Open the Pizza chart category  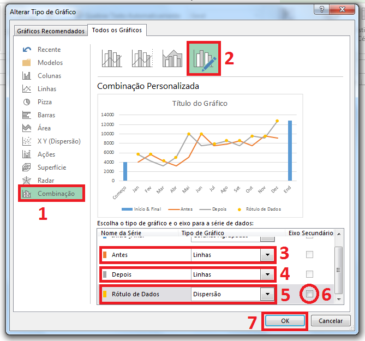(45, 102)
